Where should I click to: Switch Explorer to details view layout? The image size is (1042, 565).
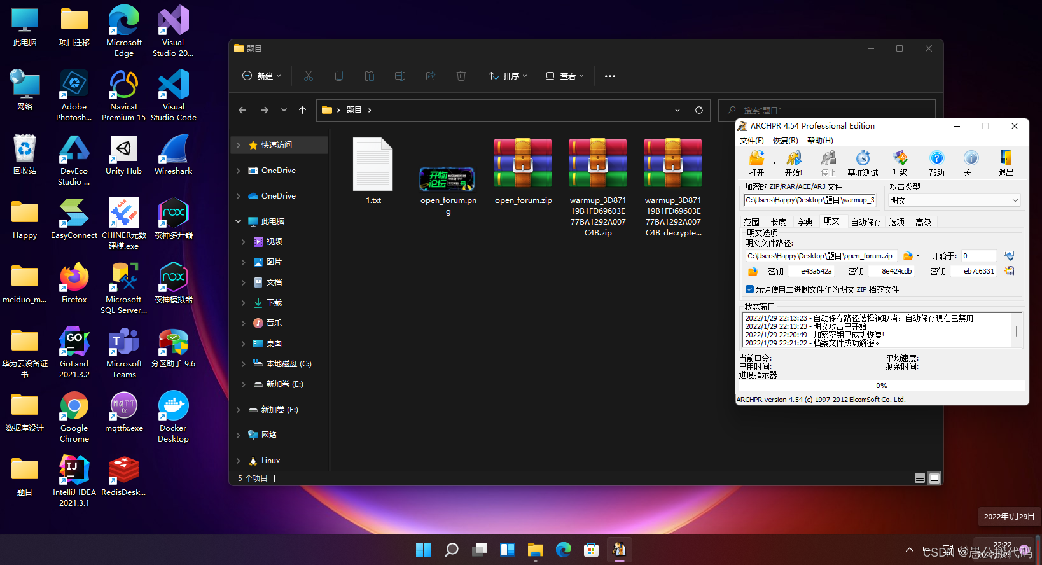919,478
